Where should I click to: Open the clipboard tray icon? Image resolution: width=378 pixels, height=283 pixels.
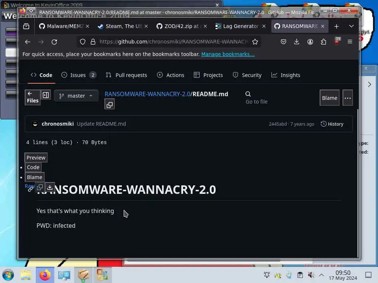pos(300,275)
